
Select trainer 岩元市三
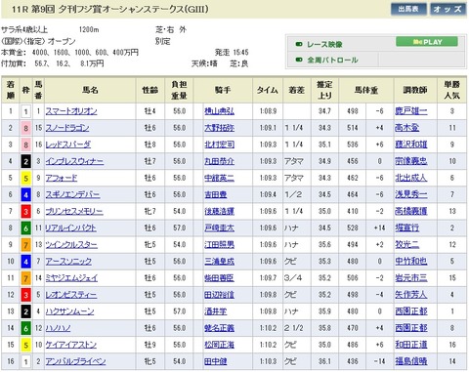[411, 278]
